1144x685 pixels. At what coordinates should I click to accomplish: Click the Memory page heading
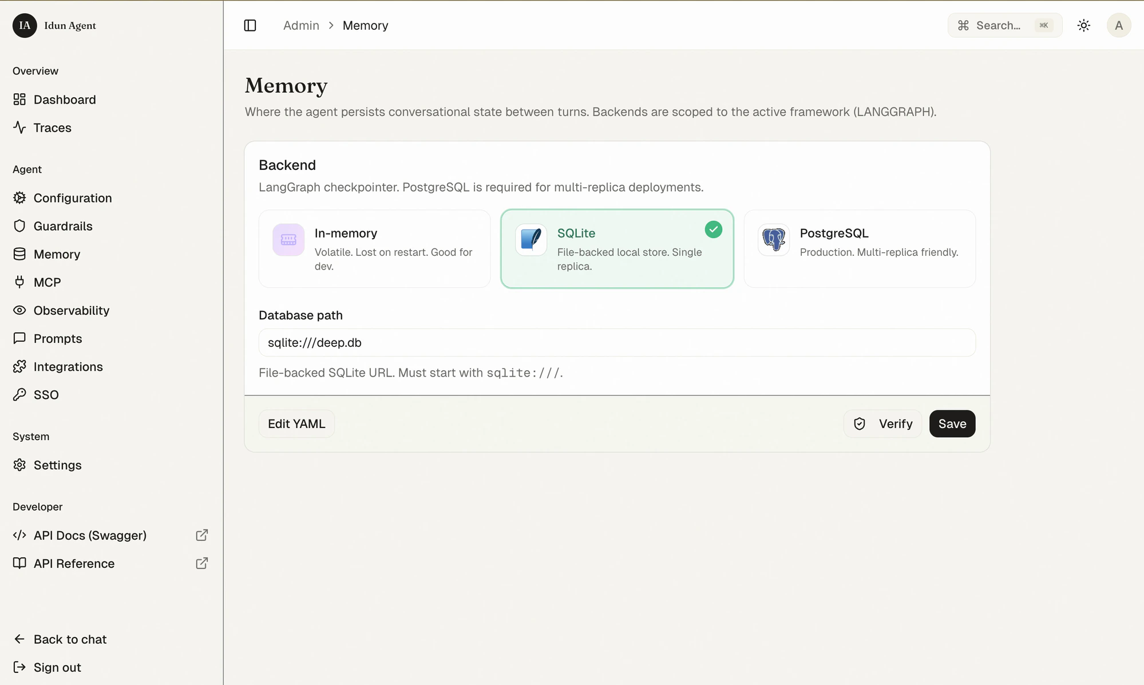coord(286,85)
